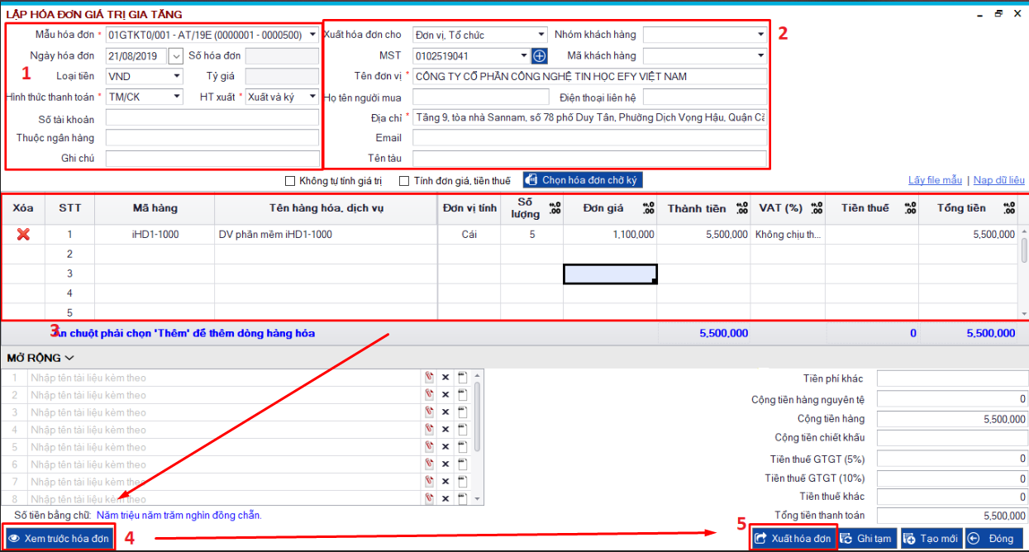Click the 'Xuất hóa đơn' button
Image resolution: width=1029 pixels, height=552 pixels.
(792, 539)
